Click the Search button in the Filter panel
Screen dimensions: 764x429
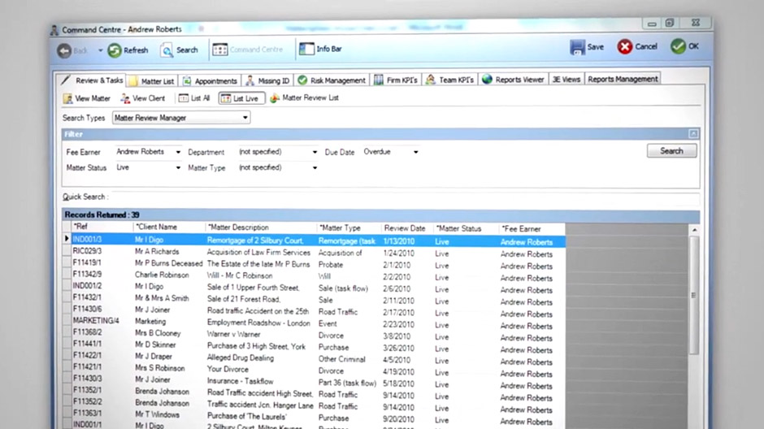[x=671, y=151]
